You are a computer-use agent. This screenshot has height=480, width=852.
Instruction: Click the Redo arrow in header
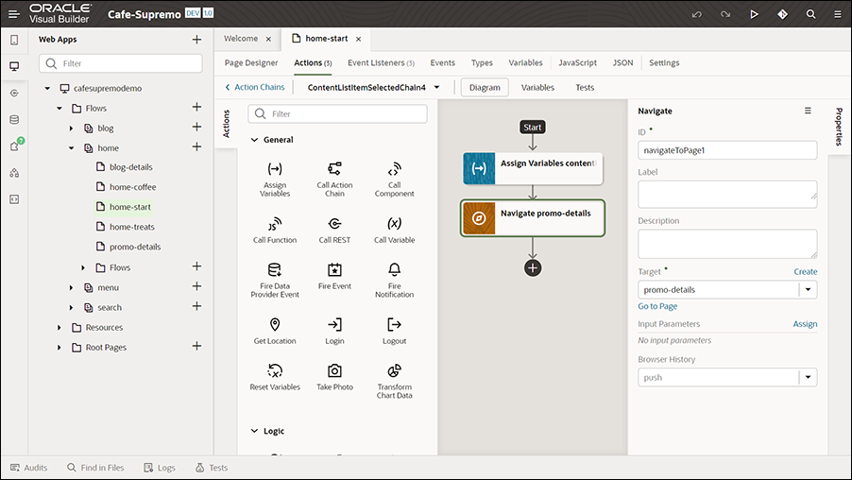coord(725,14)
